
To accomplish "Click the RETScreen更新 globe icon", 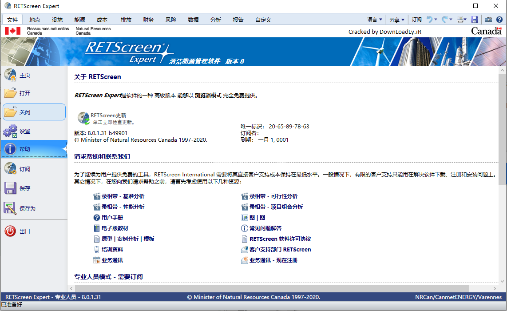I will [84, 119].
